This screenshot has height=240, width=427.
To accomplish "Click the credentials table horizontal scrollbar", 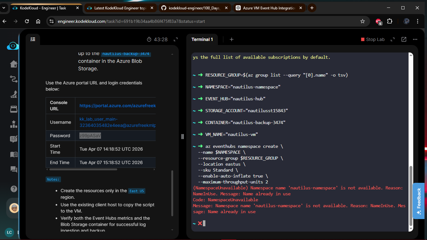I will point(83,169).
